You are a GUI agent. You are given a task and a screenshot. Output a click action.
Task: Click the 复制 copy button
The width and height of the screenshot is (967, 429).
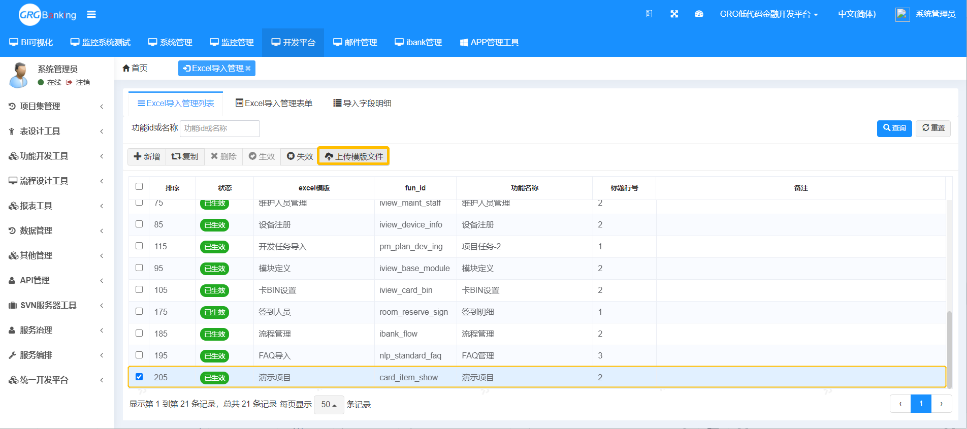[185, 156]
